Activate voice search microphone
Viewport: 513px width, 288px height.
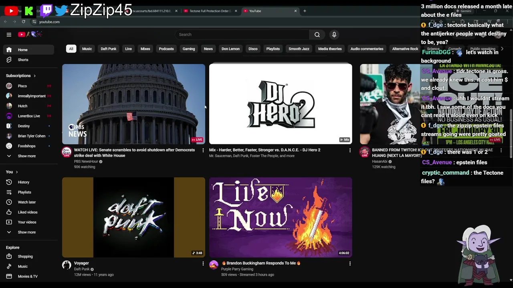click(334, 34)
